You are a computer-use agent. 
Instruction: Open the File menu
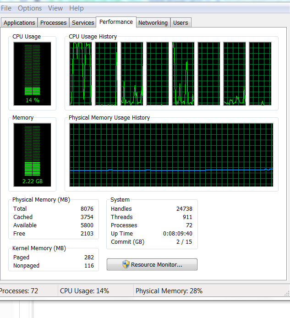6,8
